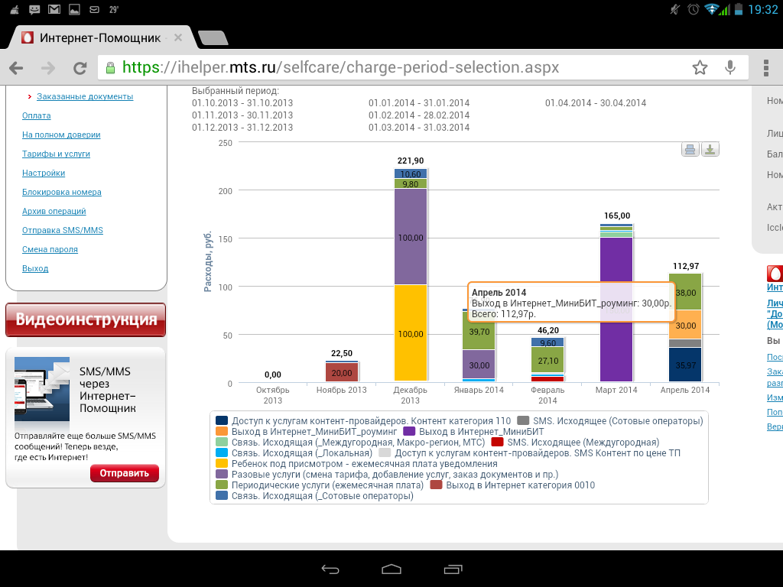Open a new browser tab
Image resolution: width=783 pixels, height=587 pixels.
click(x=213, y=38)
